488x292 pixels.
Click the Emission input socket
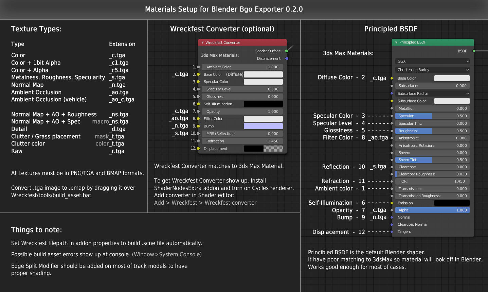point(392,203)
